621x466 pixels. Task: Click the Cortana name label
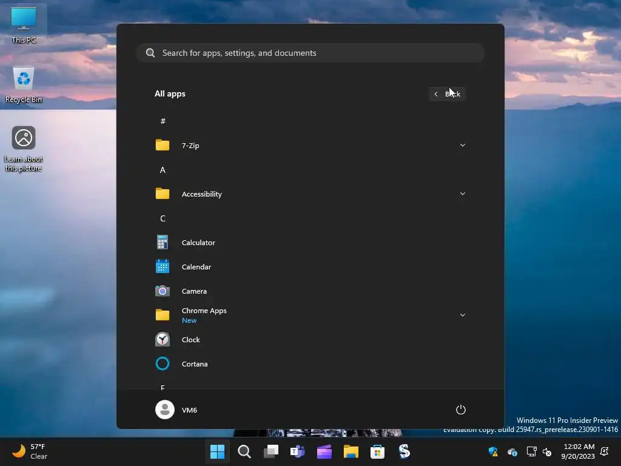(x=195, y=364)
